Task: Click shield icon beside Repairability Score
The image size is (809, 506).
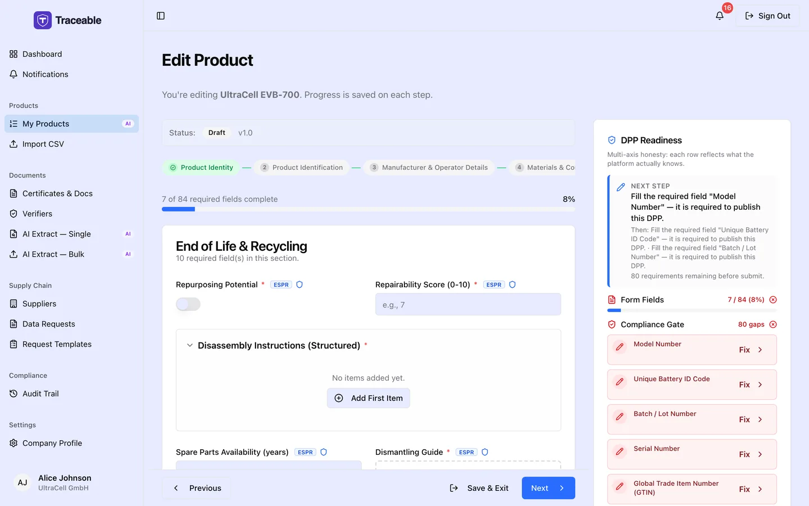Action: click(512, 284)
